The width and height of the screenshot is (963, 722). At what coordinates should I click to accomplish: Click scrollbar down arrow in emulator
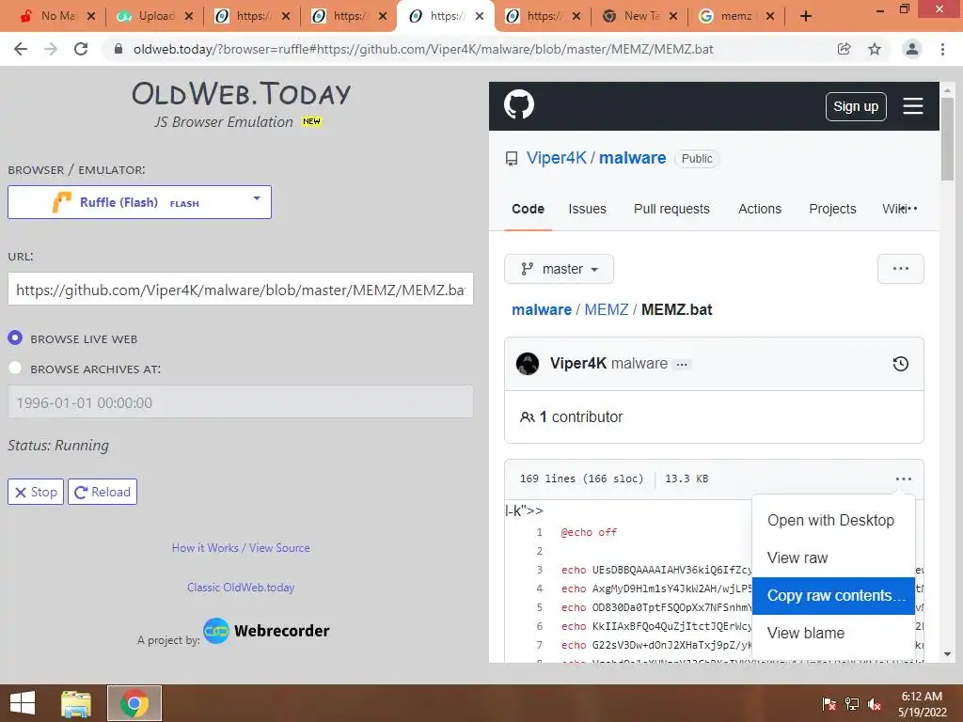click(947, 654)
